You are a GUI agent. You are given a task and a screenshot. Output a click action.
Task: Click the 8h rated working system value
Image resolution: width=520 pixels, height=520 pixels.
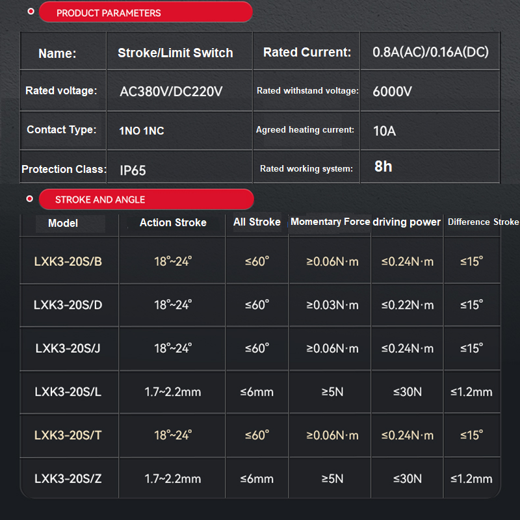(x=383, y=166)
